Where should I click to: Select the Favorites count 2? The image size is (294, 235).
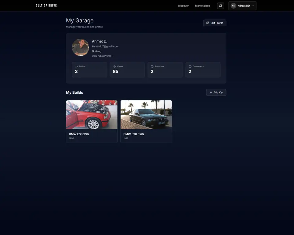coord(152,71)
